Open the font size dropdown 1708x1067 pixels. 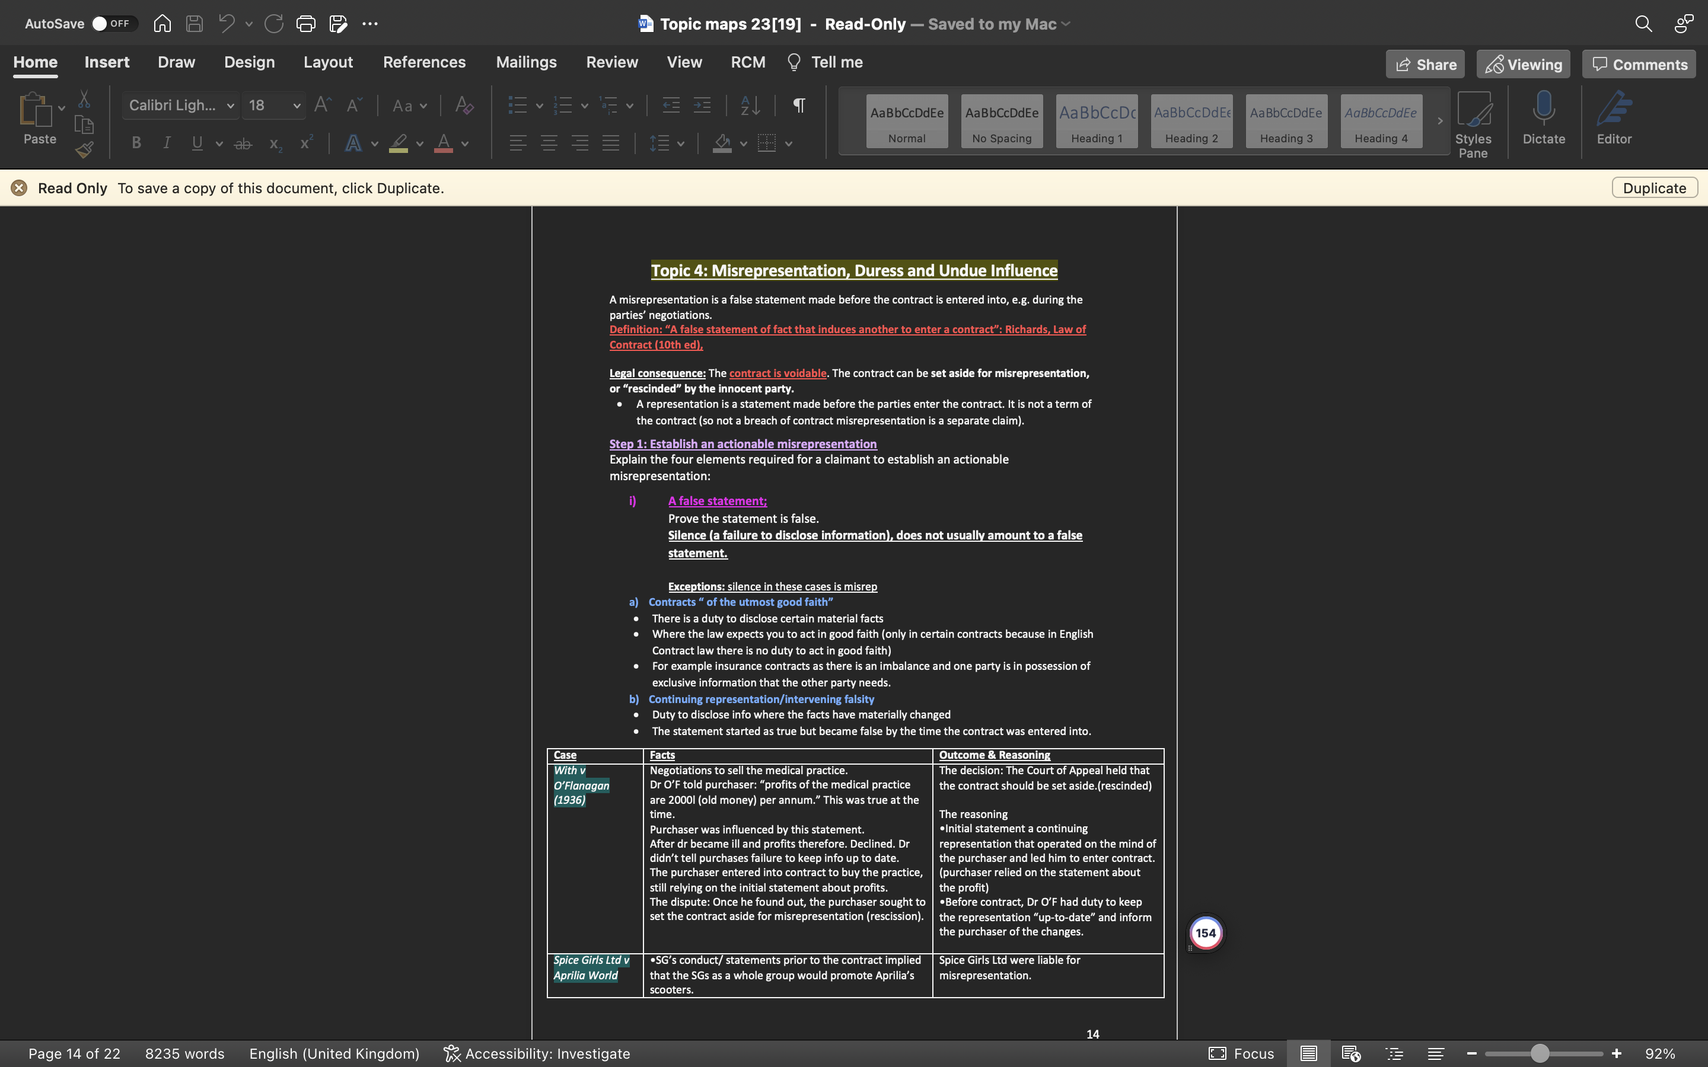point(296,105)
